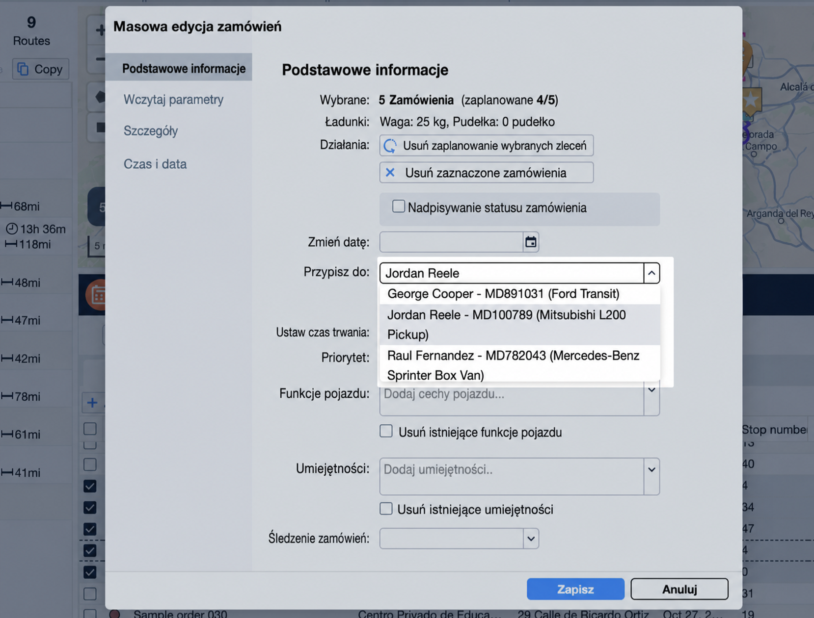The image size is (814, 618).
Task: Tick the checkbox for Sample order 030 row
Action: tap(90, 613)
